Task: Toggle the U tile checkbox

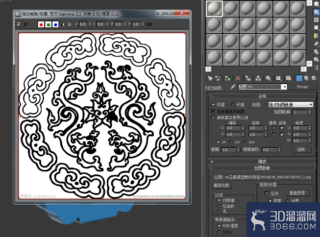Action: click(x=282, y=128)
